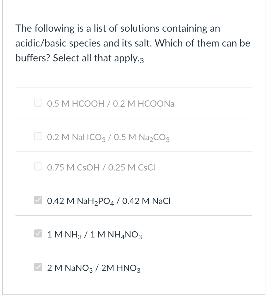Check the 0.5 M HCOOH / 0.2 M HCOONa checkbox

(x=38, y=102)
